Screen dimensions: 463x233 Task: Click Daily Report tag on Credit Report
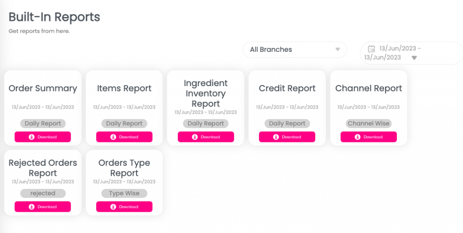287,123
